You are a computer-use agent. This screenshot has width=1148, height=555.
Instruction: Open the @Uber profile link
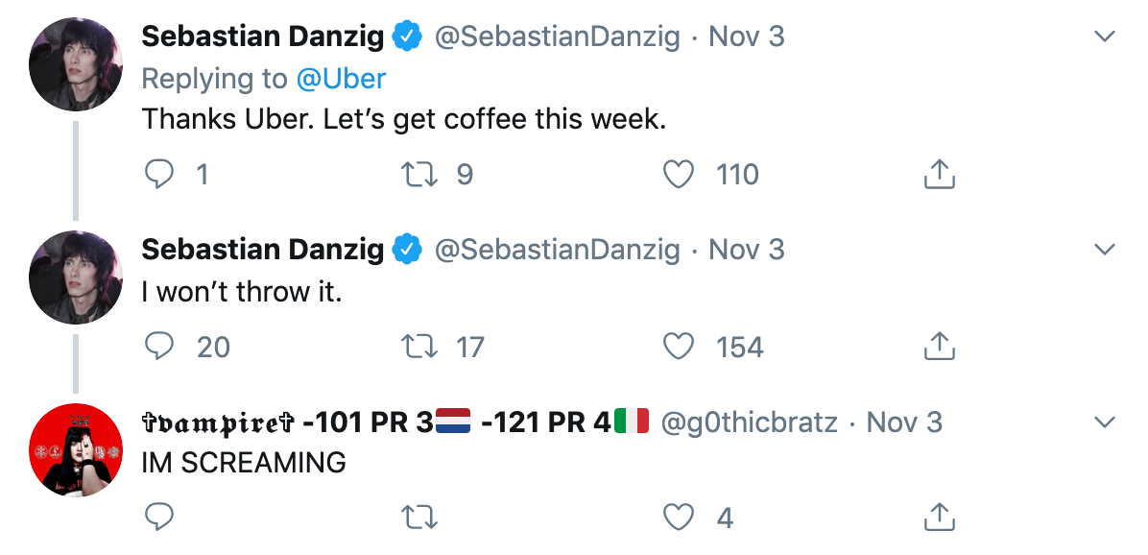[x=342, y=79]
